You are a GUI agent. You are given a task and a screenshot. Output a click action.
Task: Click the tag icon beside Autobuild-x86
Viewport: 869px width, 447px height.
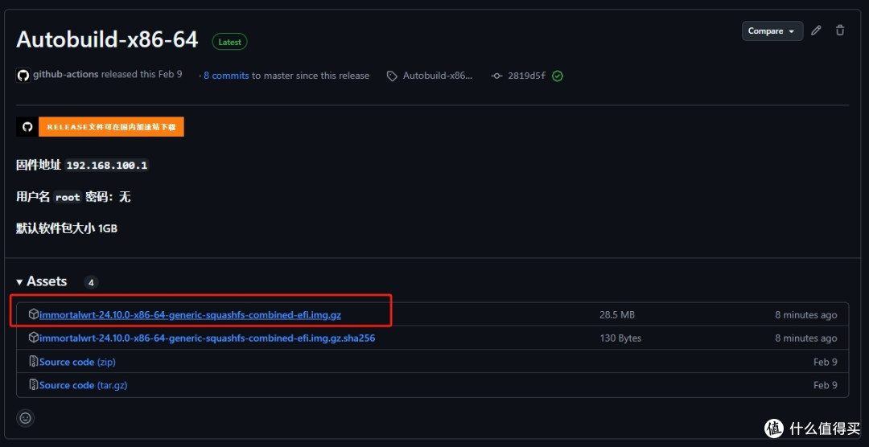tap(392, 76)
